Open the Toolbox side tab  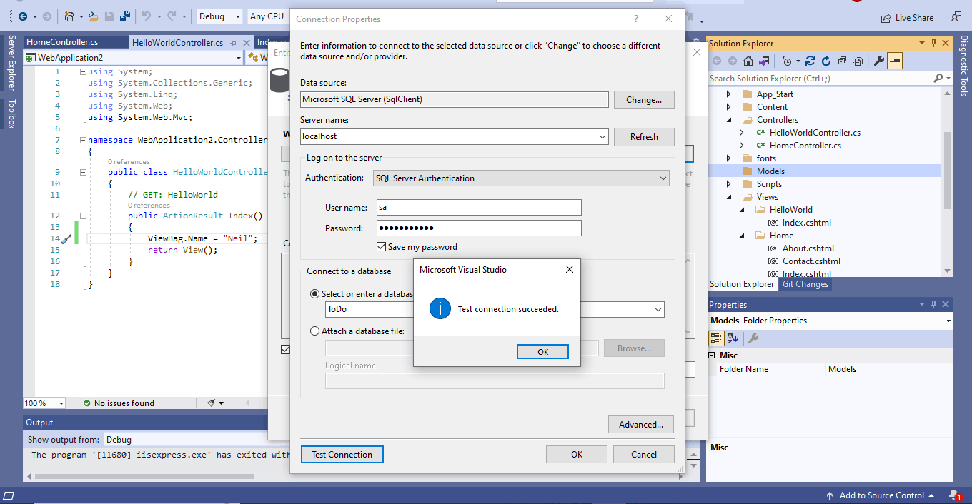[11, 114]
